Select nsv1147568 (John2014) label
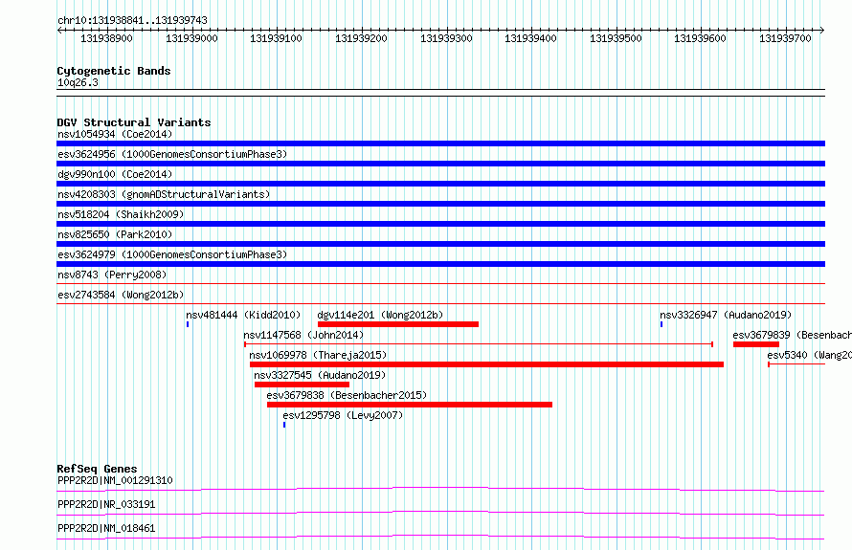Screen dimensions: 852x550 pyautogui.click(x=303, y=335)
